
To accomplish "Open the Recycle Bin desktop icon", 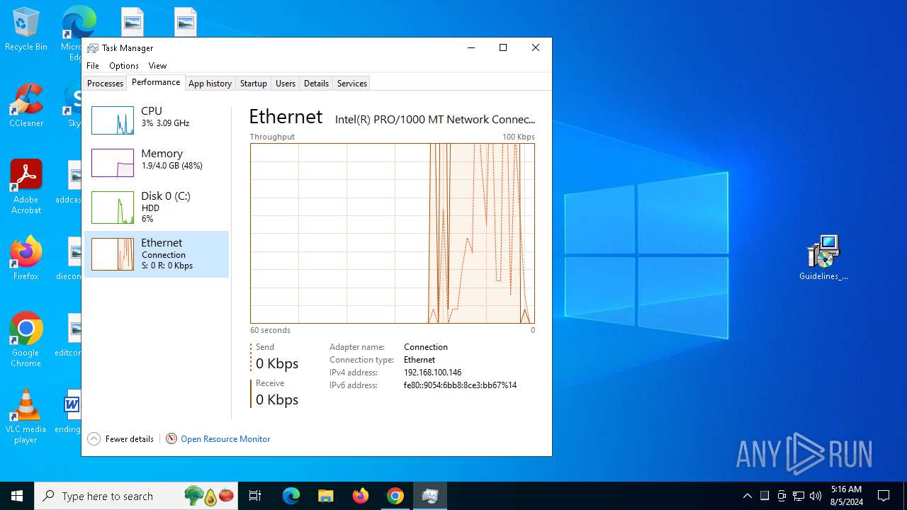I will pos(26,30).
